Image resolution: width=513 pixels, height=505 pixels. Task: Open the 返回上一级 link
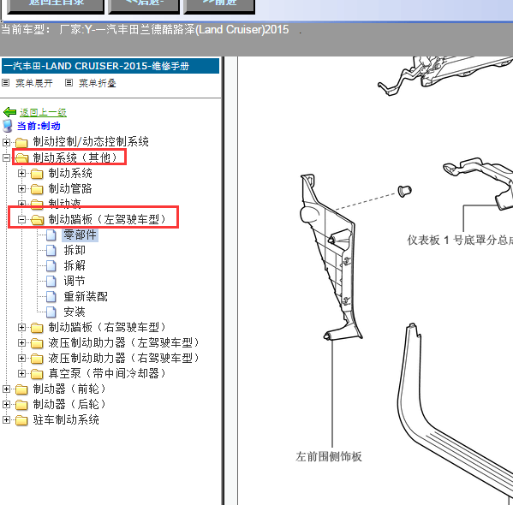click(x=43, y=112)
